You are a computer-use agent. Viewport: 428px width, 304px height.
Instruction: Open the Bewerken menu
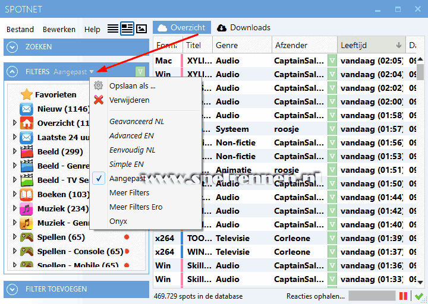click(59, 29)
